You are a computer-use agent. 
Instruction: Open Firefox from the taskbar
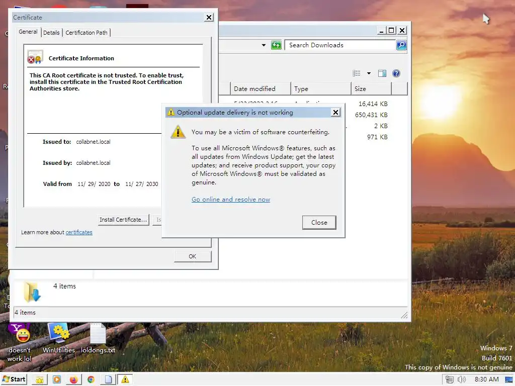coord(74,379)
